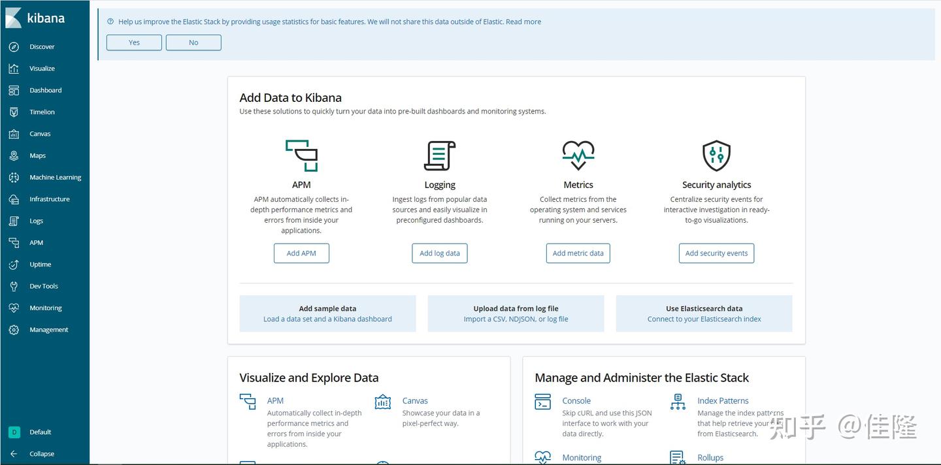This screenshot has width=941, height=465.
Task: Open the Add sample data card
Action: 327,313
